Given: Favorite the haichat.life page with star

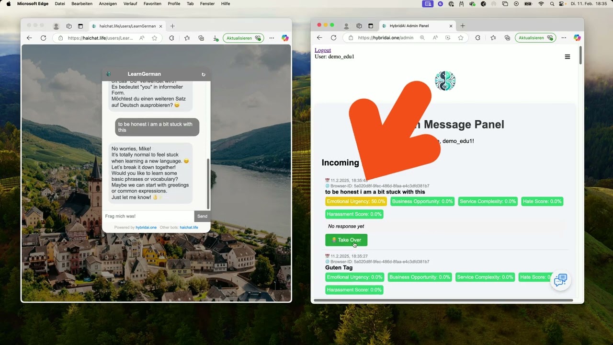Looking at the screenshot, I should click(155, 38).
